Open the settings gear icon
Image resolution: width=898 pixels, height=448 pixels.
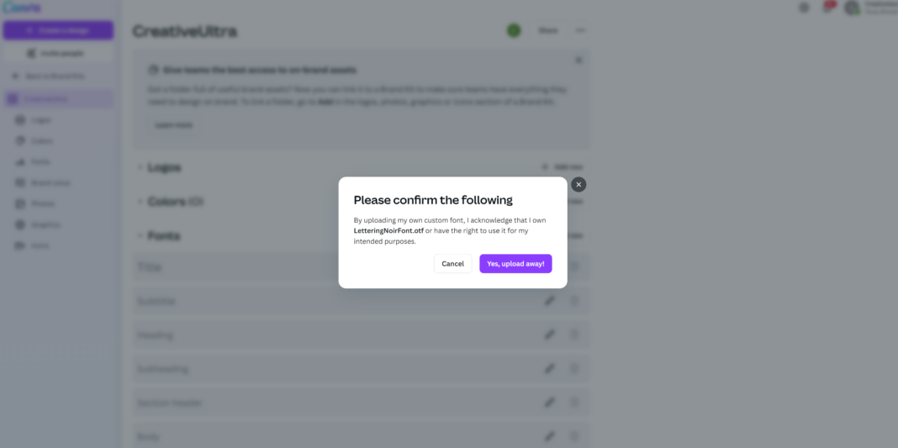tap(804, 8)
